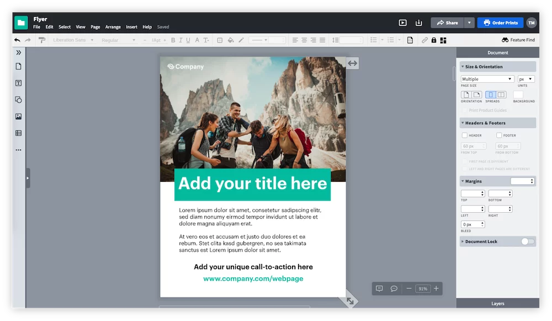Open the Page Size dropdown
552x321 pixels.
pos(487,79)
